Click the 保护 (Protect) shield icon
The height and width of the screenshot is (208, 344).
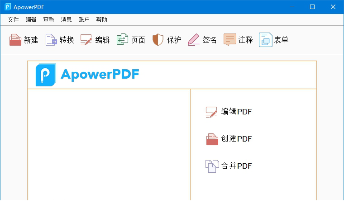tap(158, 40)
